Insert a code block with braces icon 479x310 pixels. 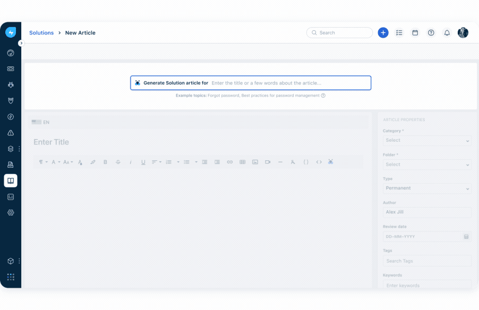306,162
